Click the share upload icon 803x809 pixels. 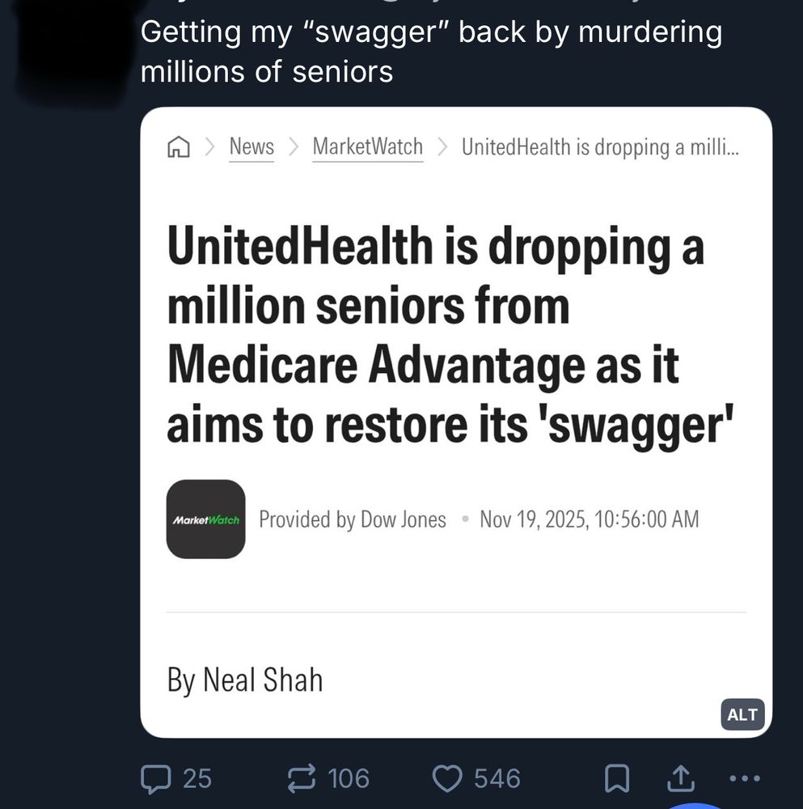point(680,777)
